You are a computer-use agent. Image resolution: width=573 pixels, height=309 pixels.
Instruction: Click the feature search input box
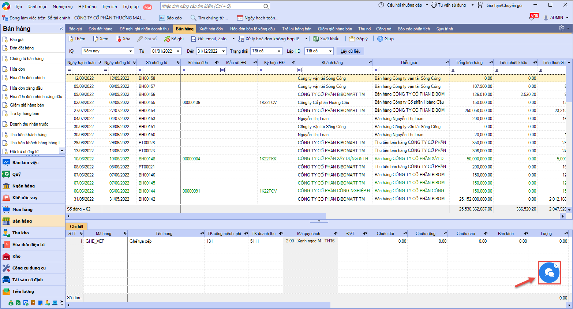pos(212,6)
